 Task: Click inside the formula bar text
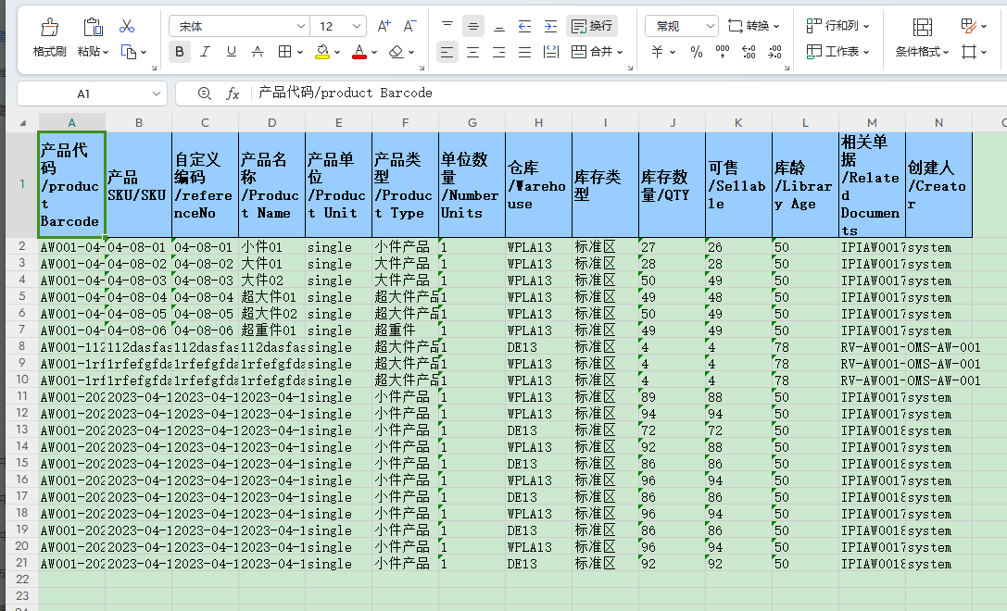(346, 94)
